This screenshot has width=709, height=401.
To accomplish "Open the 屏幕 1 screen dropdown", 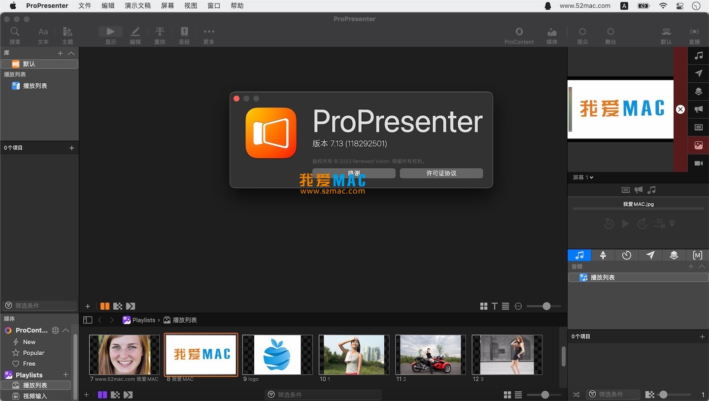I will (583, 177).
